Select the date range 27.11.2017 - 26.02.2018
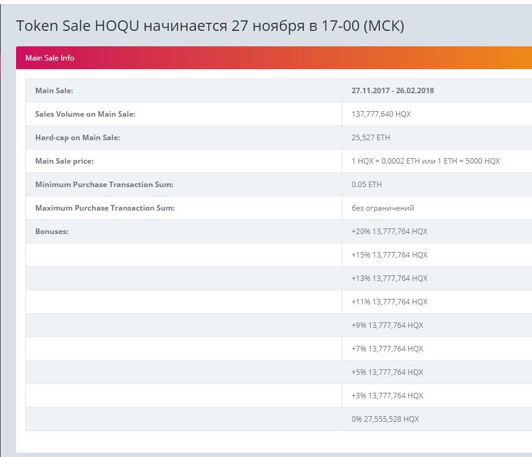 tap(392, 91)
